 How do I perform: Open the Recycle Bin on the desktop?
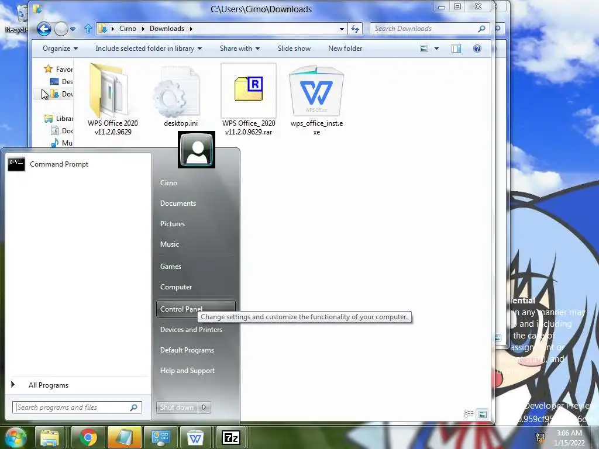tap(17, 18)
